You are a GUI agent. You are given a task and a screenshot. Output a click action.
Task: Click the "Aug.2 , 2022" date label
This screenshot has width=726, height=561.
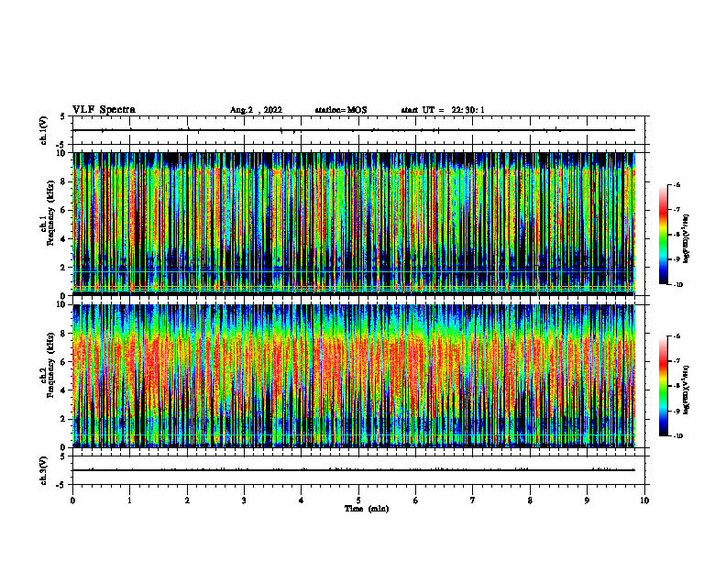[x=256, y=110]
